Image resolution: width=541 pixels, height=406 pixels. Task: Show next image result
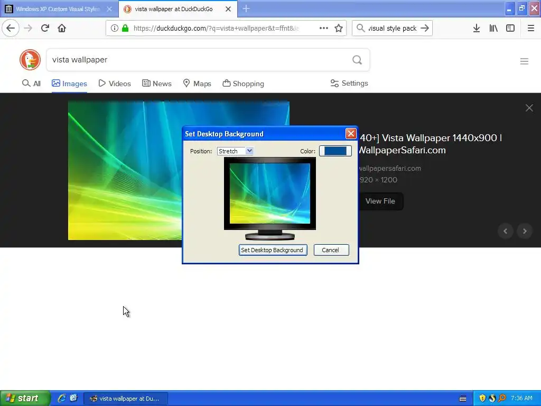525,232
